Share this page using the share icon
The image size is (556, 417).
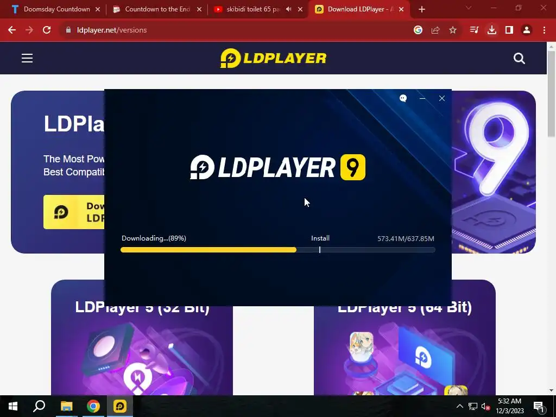(x=435, y=30)
